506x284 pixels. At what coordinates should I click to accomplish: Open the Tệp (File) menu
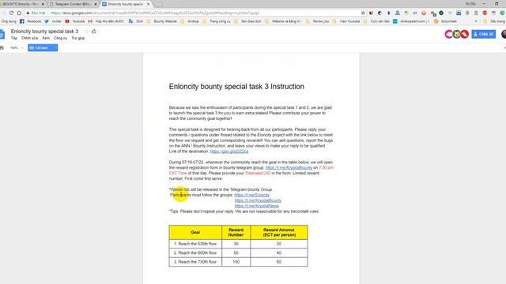tap(14, 38)
